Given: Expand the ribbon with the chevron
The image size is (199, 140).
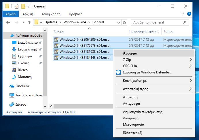Looking at the screenshot, I should point(183,14).
